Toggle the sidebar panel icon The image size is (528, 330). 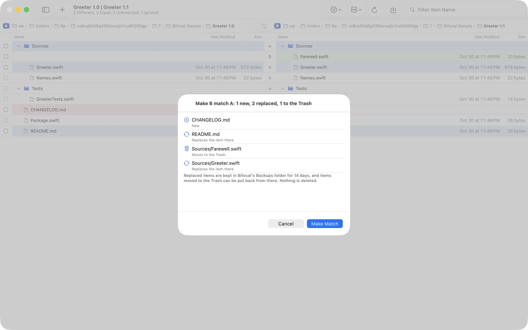pyautogui.click(x=46, y=10)
